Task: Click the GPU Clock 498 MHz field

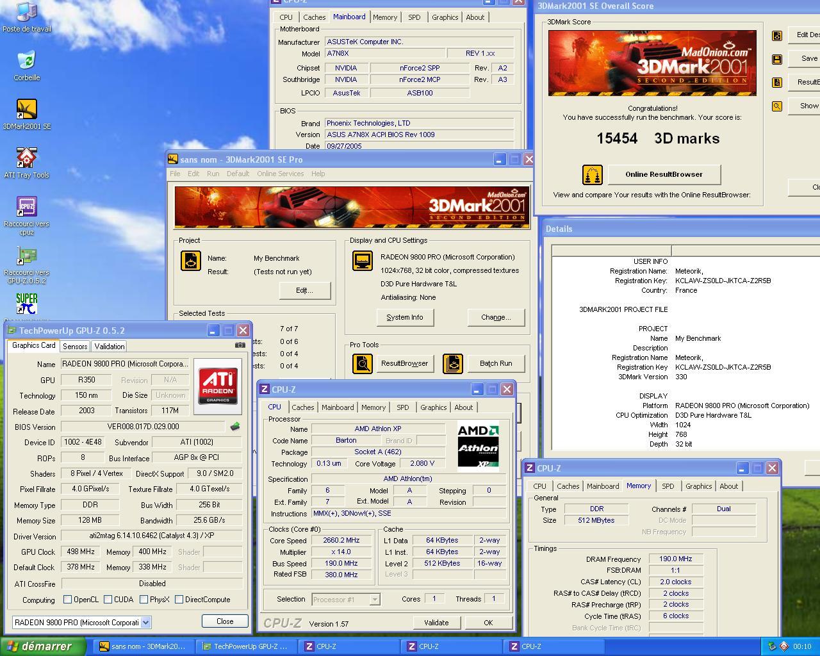Action: [81, 552]
